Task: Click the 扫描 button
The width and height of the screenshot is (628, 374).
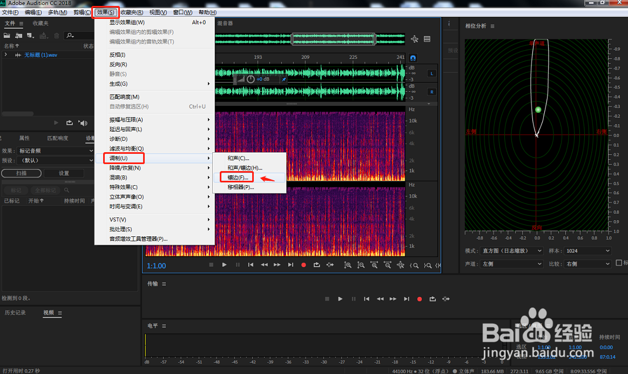Action: [21, 173]
